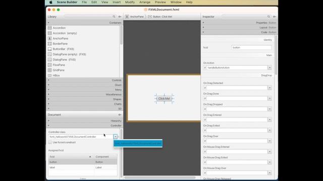
Task: Expand the Layout inspector section
Action: click(x=239, y=27)
